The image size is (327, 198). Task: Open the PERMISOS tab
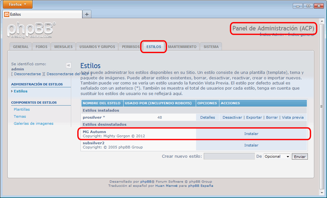click(x=131, y=47)
